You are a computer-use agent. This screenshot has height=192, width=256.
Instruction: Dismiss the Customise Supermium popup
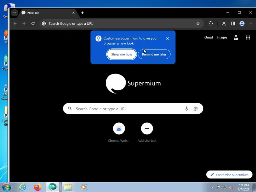pyautogui.click(x=167, y=38)
